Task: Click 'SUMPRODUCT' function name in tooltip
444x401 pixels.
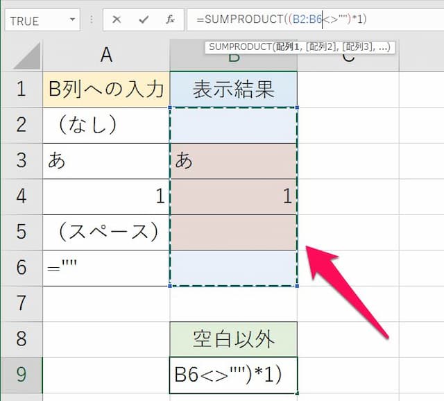Action: 241,46
